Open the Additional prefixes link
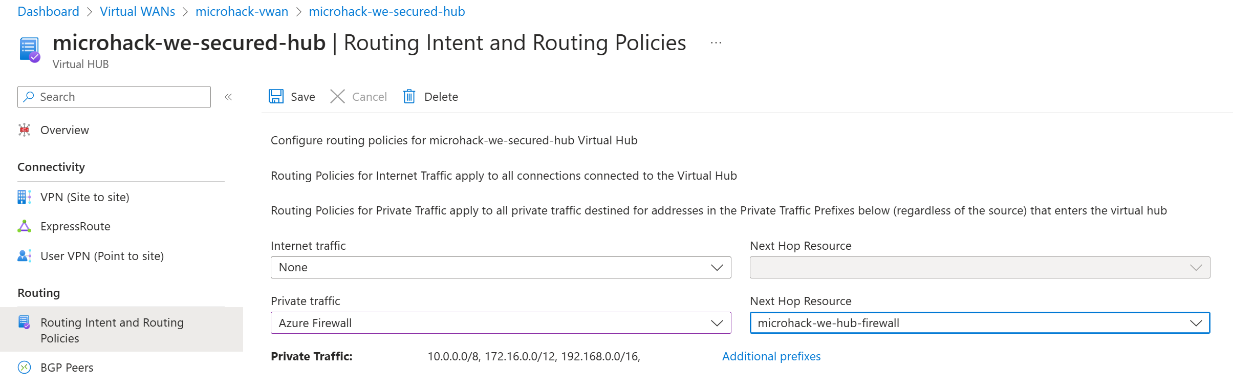Image resolution: width=1233 pixels, height=388 pixels. click(x=771, y=356)
